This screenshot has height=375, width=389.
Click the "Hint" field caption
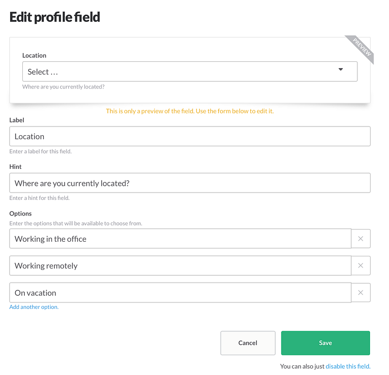[x=16, y=167]
